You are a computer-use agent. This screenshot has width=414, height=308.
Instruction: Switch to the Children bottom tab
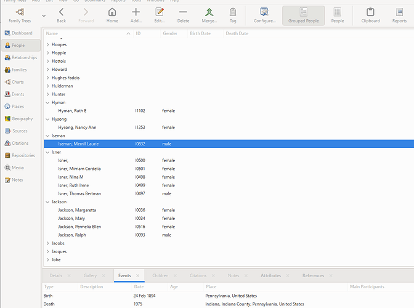coord(160,275)
